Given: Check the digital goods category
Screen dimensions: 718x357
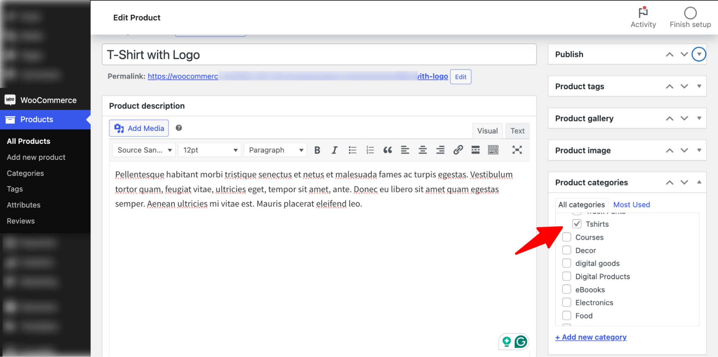Looking at the screenshot, I should (566, 263).
